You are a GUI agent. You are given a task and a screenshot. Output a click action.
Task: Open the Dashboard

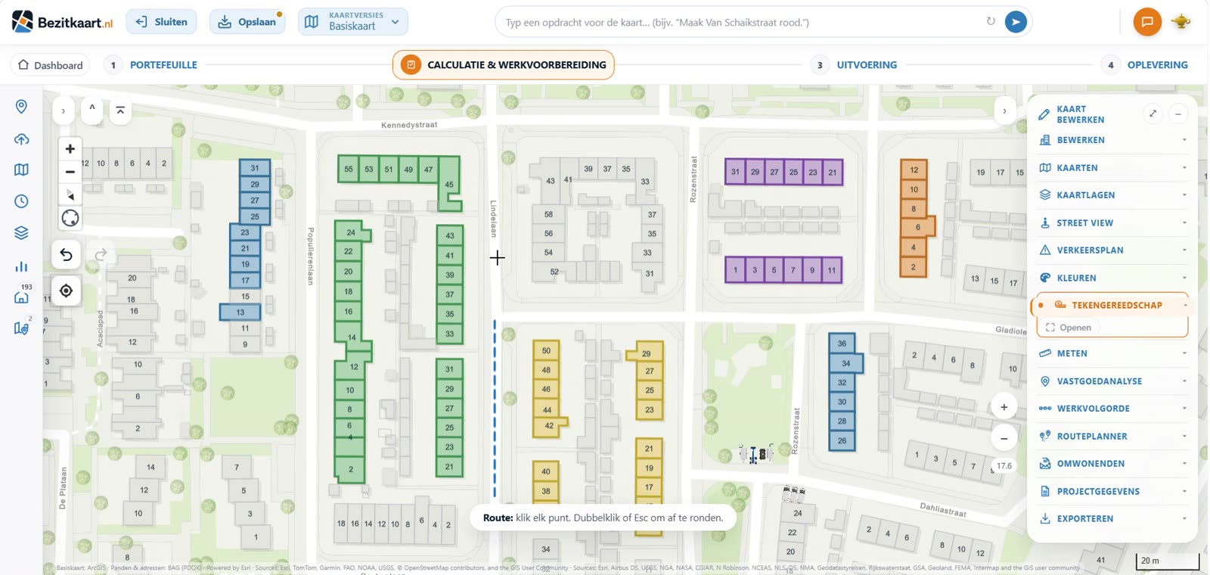[51, 65]
